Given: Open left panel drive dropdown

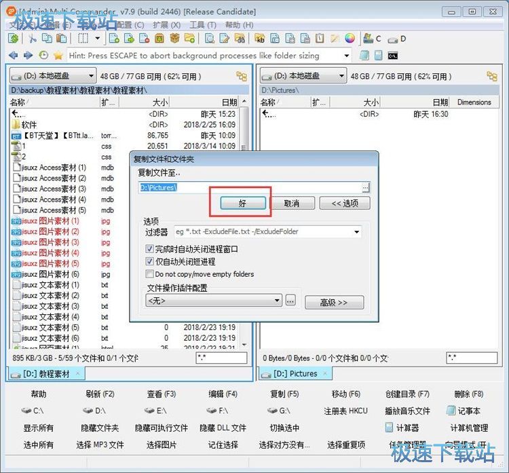Looking at the screenshot, I should click(53, 76).
